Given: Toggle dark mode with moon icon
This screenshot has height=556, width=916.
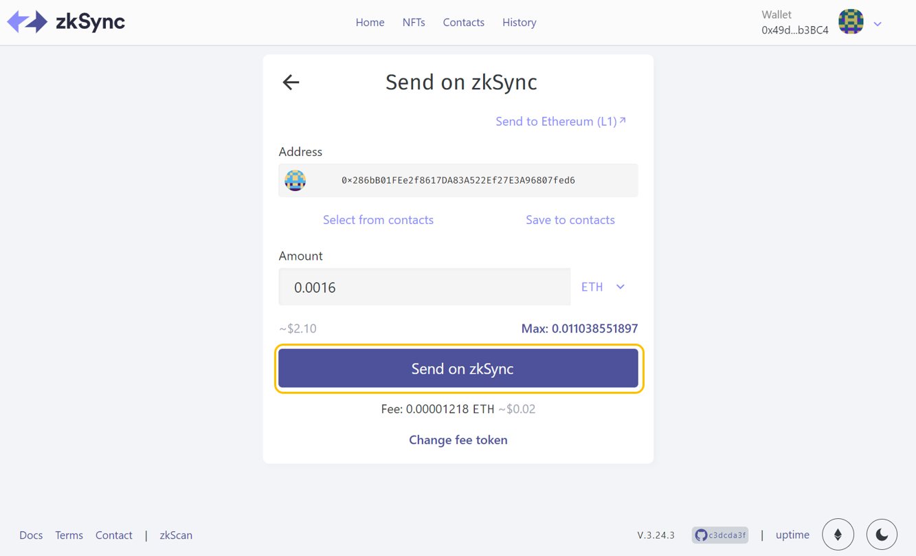Looking at the screenshot, I should pos(882,535).
